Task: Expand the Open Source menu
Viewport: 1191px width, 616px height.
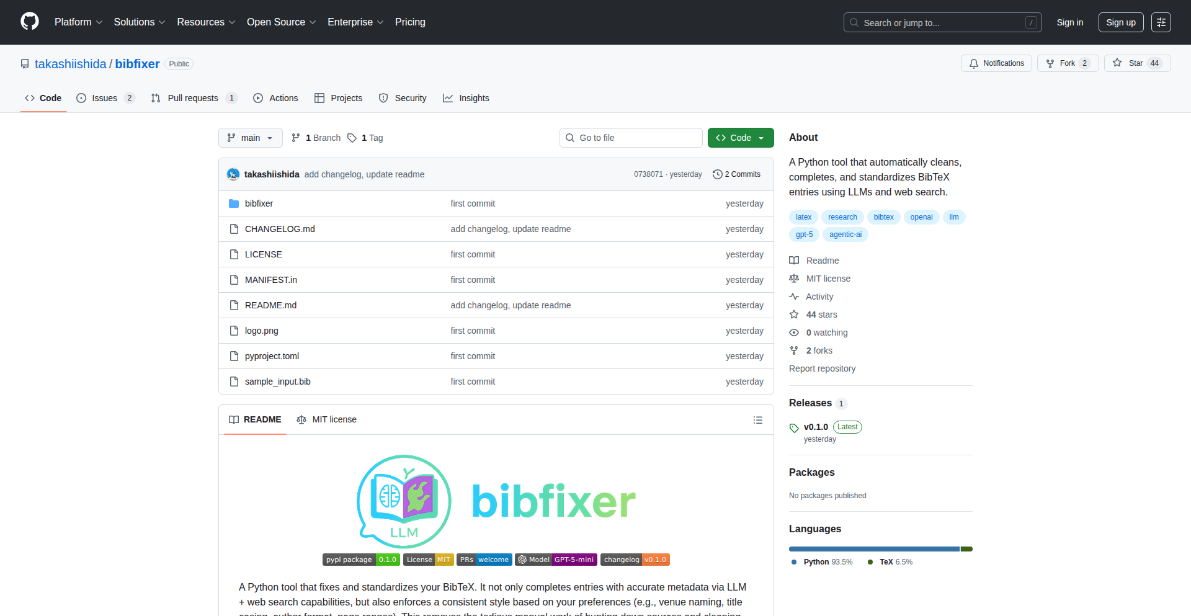Action: click(282, 22)
